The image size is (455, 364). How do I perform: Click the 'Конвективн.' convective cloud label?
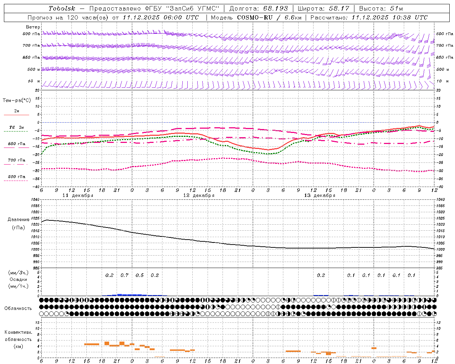click(x=18, y=332)
